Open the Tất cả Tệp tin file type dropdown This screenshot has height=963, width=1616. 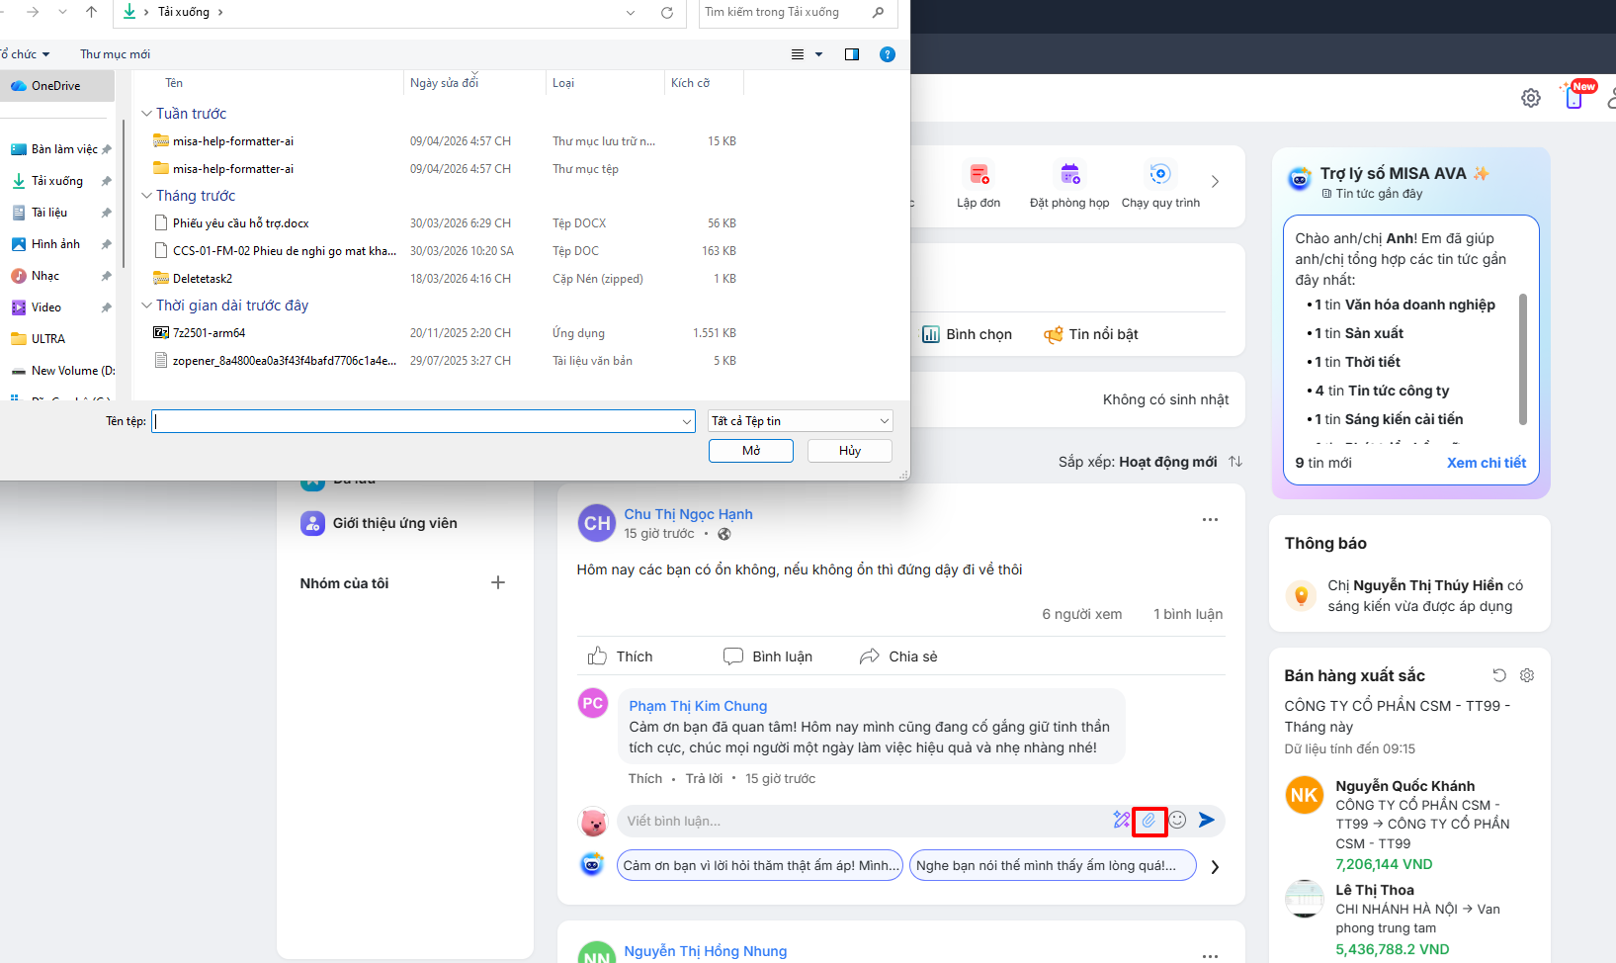click(x=801, y=421)
